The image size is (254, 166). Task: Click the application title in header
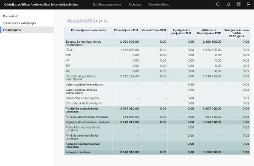coord(41,5)
